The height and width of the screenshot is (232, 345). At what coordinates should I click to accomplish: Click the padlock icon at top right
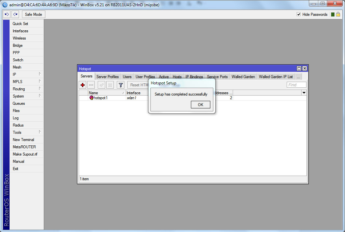[338, 14]
